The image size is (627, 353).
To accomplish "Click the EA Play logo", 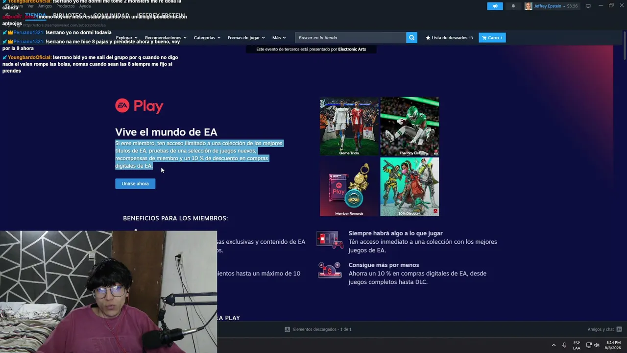I will click(139, 106).
